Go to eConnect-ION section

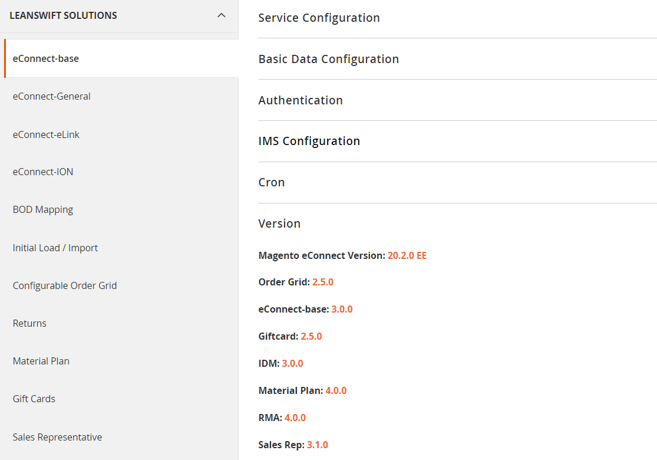pos(43,172)
